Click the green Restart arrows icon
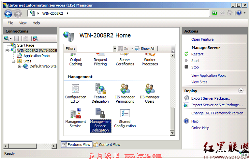The width and height of the screenshot is (250, 159). [186, 54]
